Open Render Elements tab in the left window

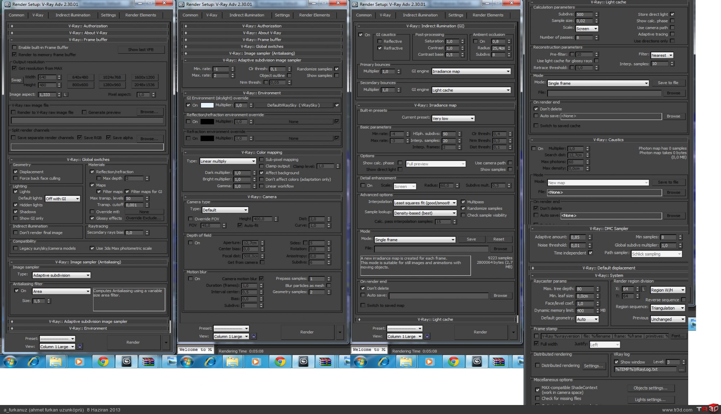(141, 15)
